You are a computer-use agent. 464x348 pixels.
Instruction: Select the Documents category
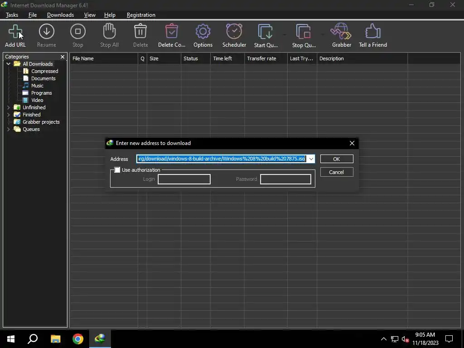(x=43, y=78)
